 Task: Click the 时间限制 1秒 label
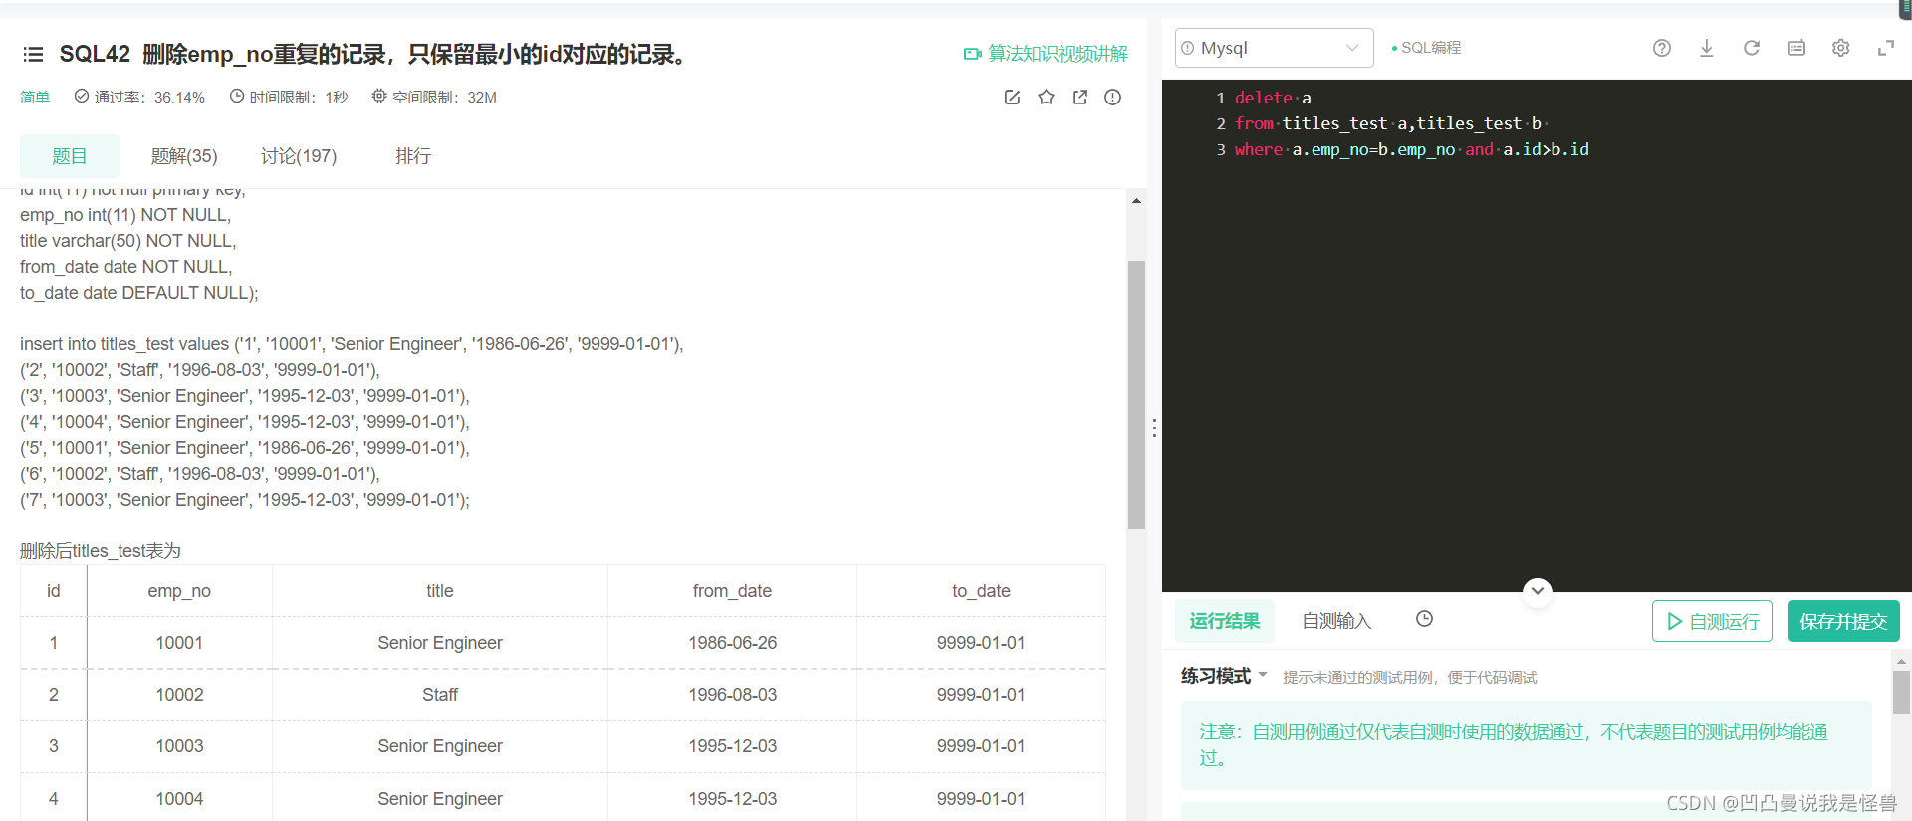289,97
